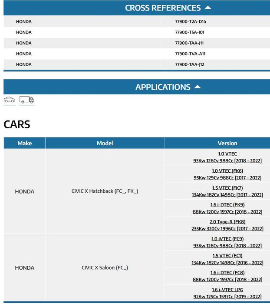Click the CARS section heading

(17, 124)
